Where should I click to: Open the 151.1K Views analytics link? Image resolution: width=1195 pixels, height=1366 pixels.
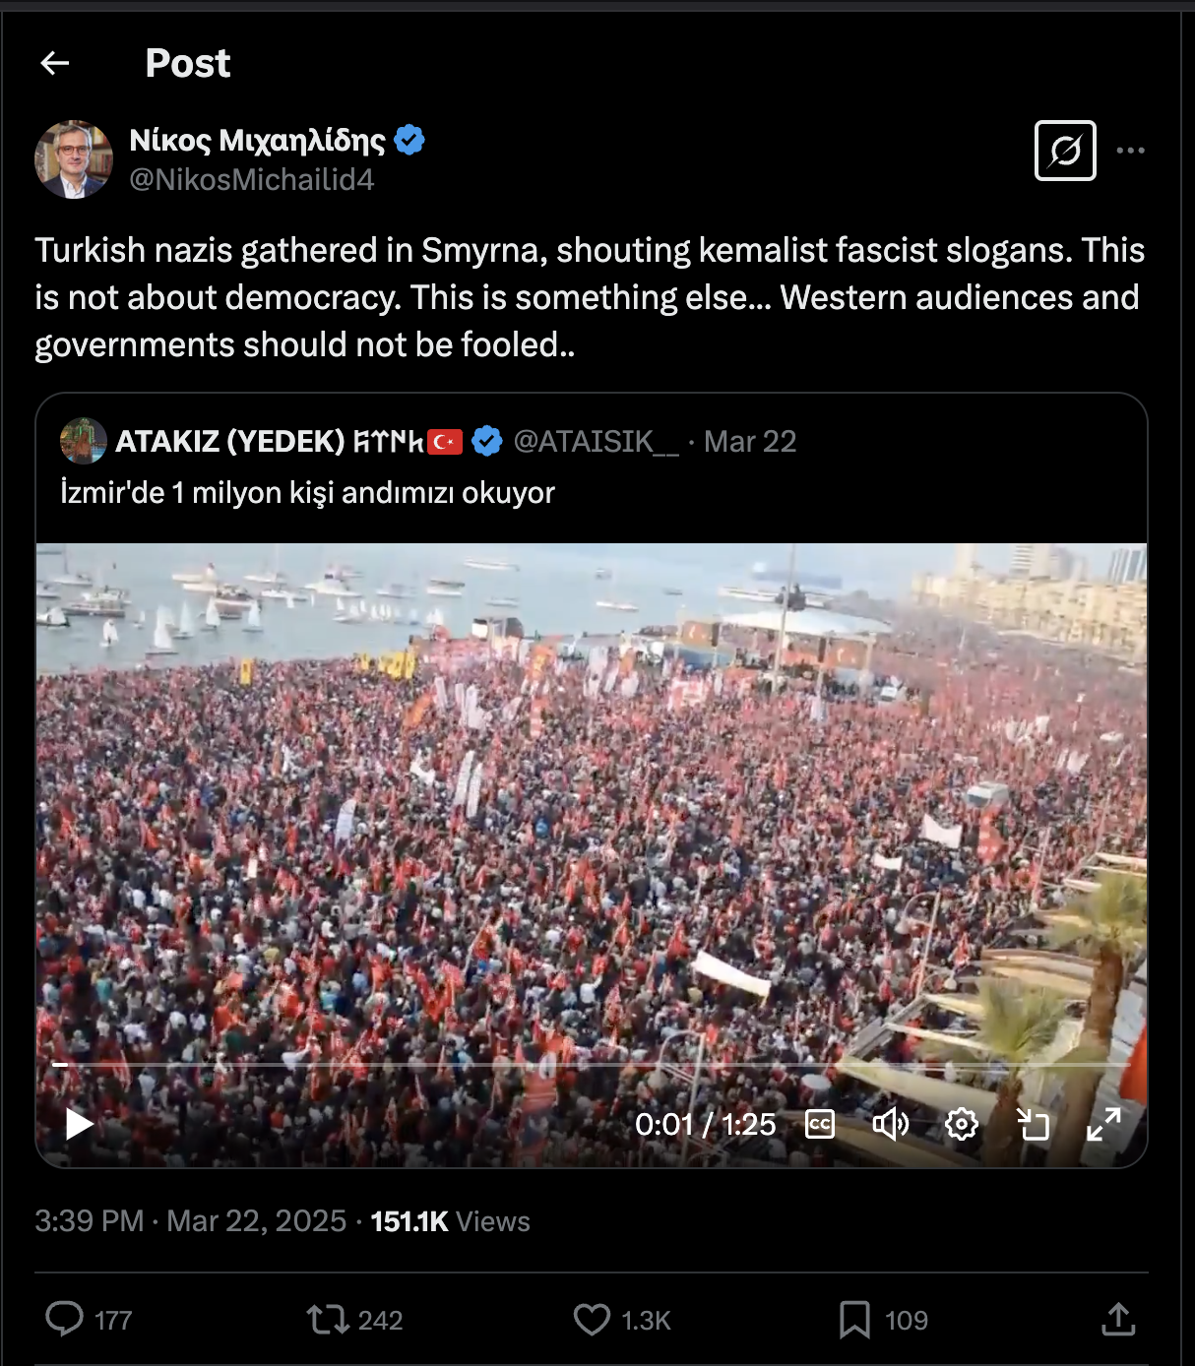[x=450, y=1222]
